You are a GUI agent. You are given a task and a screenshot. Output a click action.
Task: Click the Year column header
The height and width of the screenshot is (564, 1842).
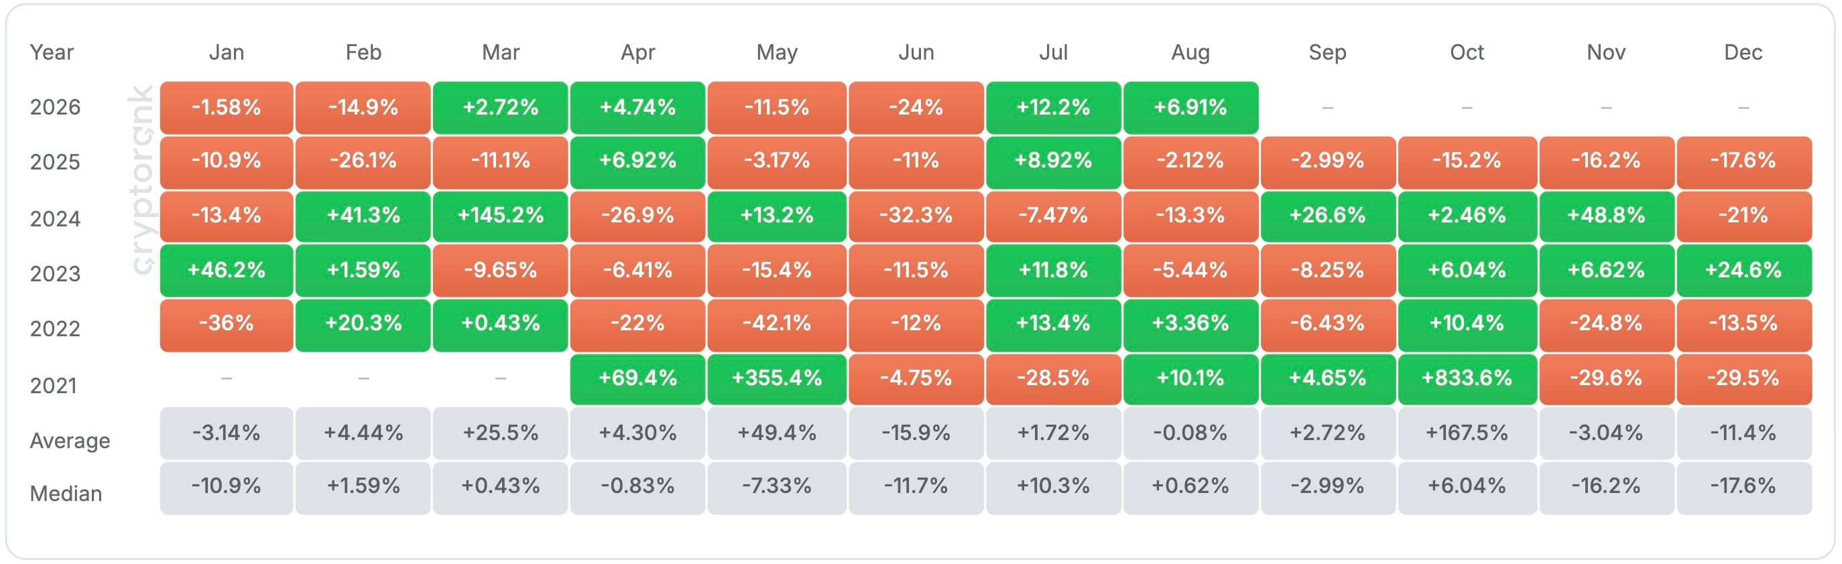point(52,52)
